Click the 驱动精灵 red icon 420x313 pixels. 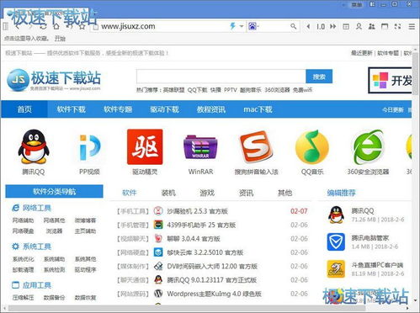coord(145,146)
